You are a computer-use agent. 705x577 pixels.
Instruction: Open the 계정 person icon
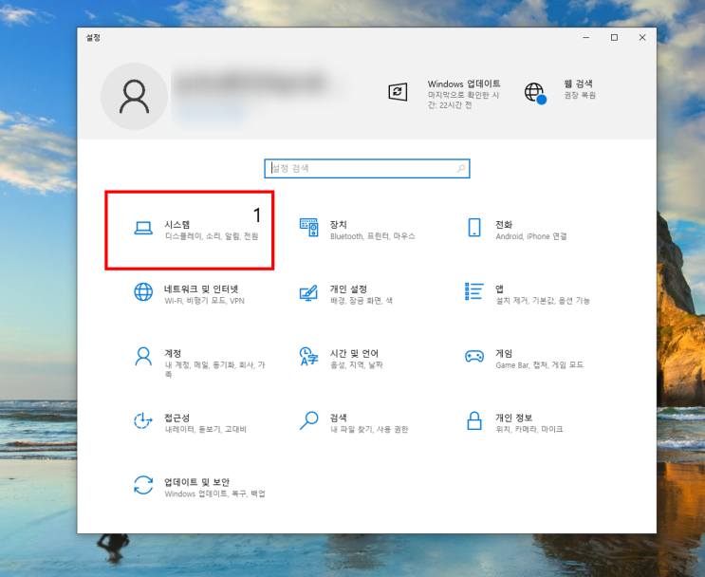[x=143, y=357]
